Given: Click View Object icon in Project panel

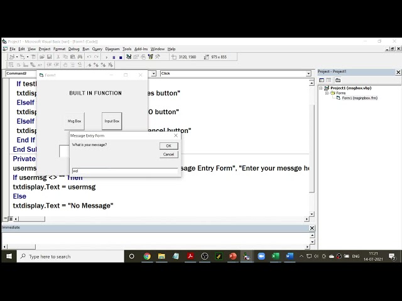Looking at the screenshot, I should [x=329, y=80].
